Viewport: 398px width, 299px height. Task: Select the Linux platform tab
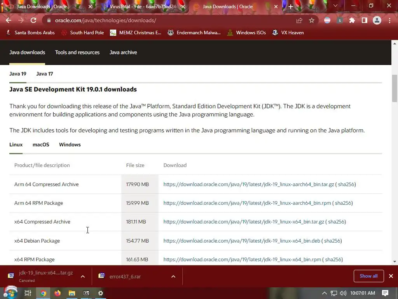[16, 145]
